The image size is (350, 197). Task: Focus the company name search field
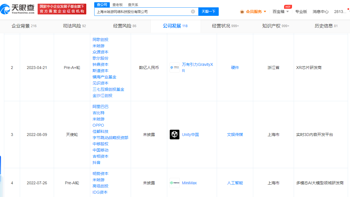point(141,12)
